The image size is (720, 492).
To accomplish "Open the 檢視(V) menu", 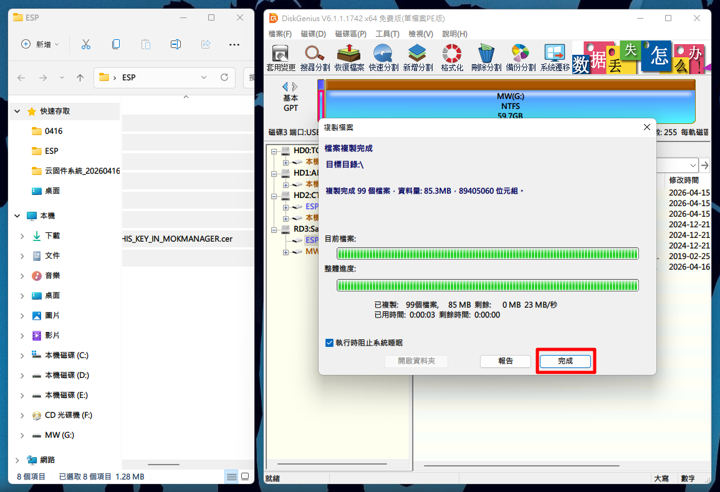I will pyautogui.click(x=421, y=34).
